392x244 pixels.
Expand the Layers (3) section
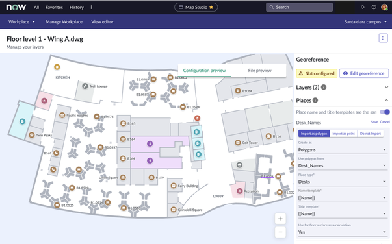click(386, 88)
